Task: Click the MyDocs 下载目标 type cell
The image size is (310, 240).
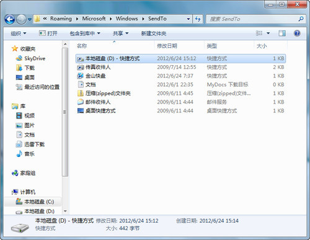Action: pyautogui.click(x=228, y=84)
